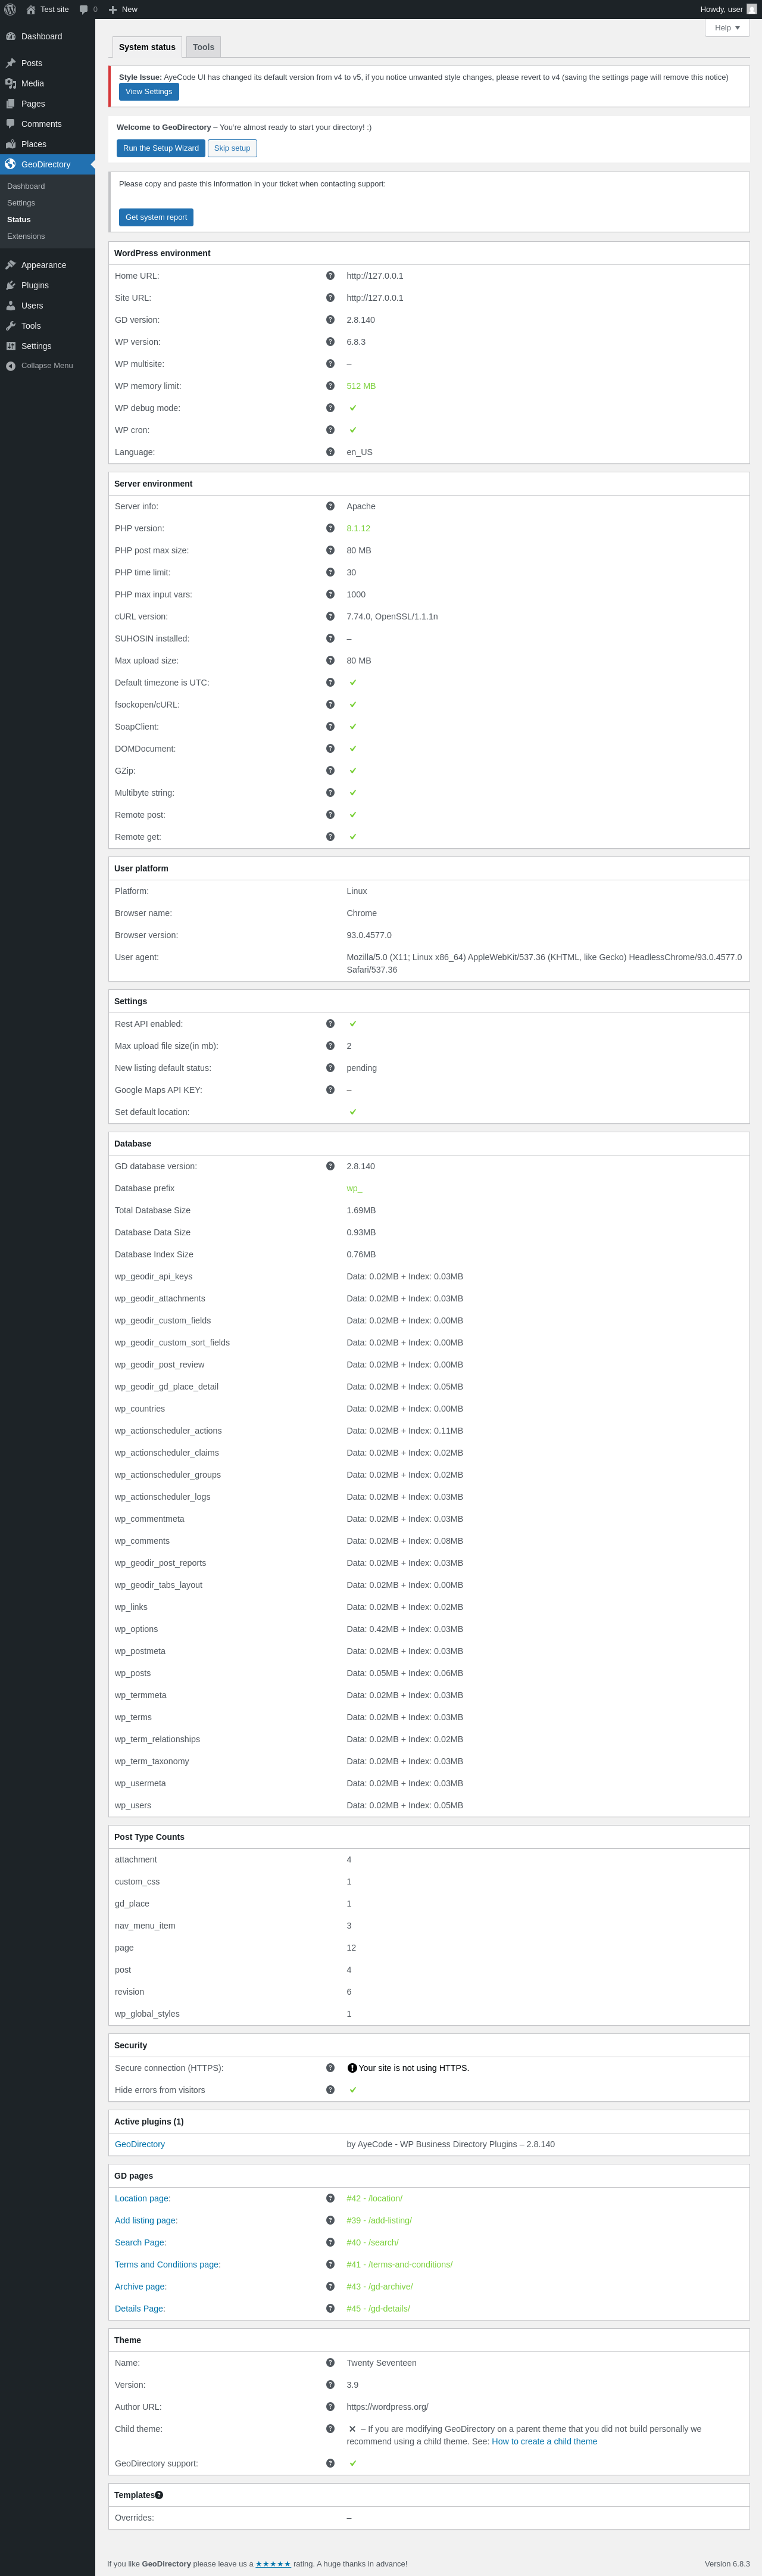Click the WordPress logo in admin bar
762x2576 pixels.
pos(10,9)
